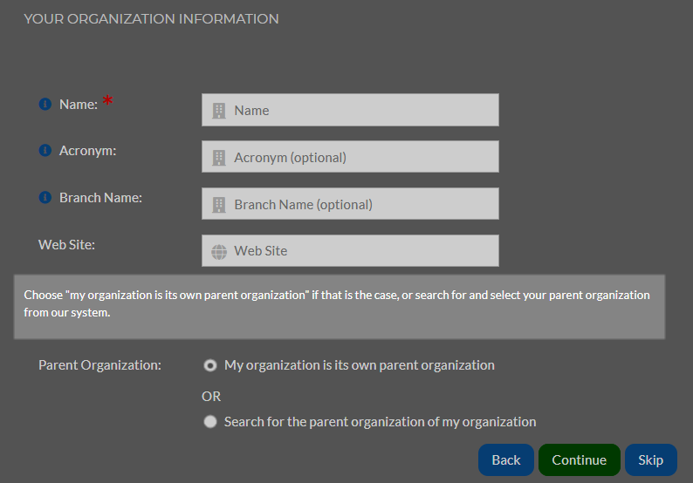The image size is (693, 483).
Task: Click the building icon in Acronym field
Action: tap(219, 158)
